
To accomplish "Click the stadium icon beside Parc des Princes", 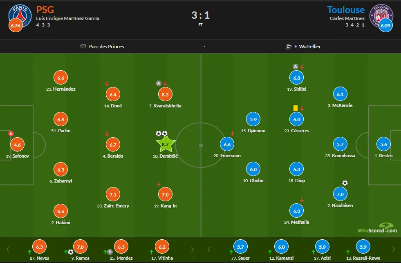I will [84, 47].
